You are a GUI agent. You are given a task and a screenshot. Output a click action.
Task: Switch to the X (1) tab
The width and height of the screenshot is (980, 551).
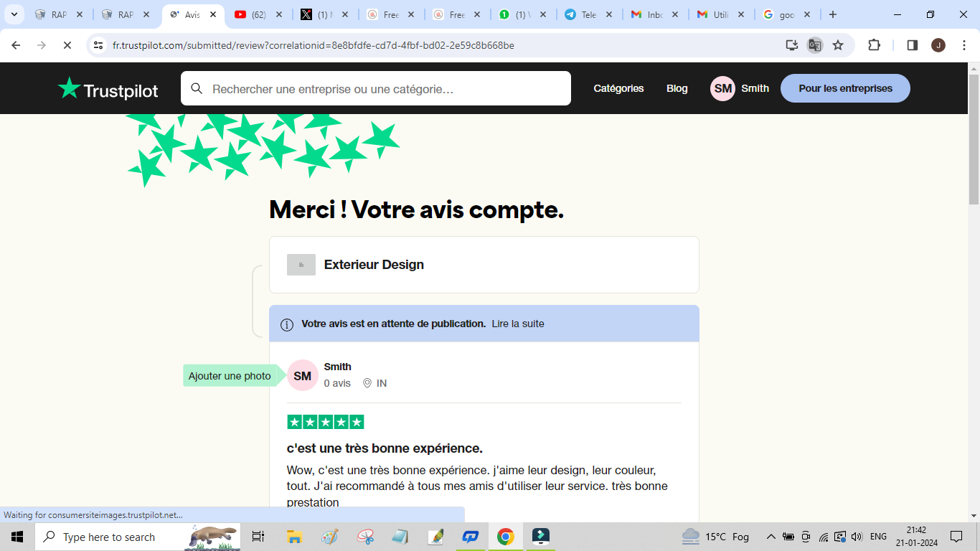point(324,14)
